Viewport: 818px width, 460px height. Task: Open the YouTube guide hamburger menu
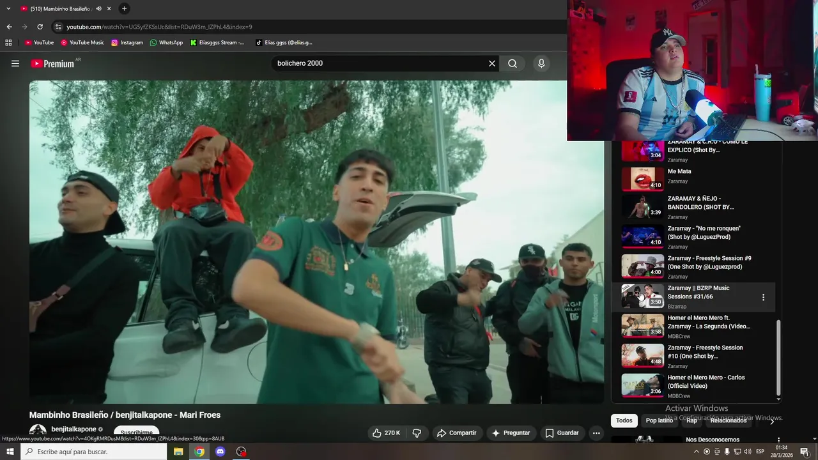(15, 63)
